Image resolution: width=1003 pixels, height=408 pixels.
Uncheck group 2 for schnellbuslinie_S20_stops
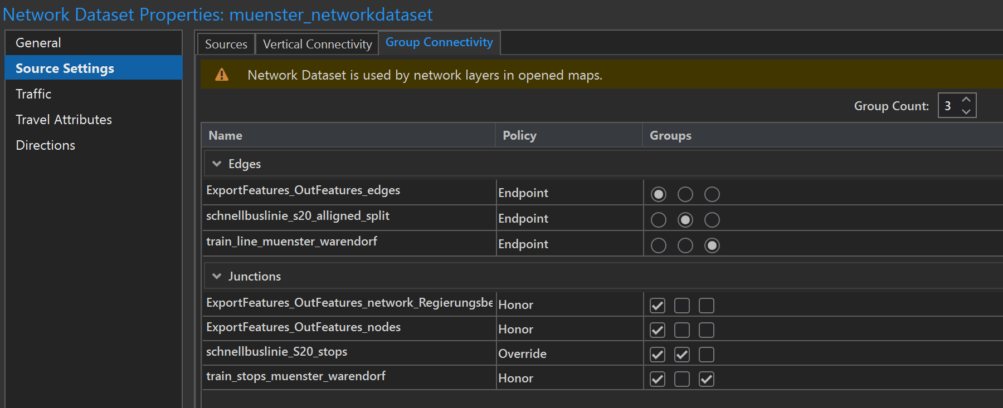click(681, 355)
